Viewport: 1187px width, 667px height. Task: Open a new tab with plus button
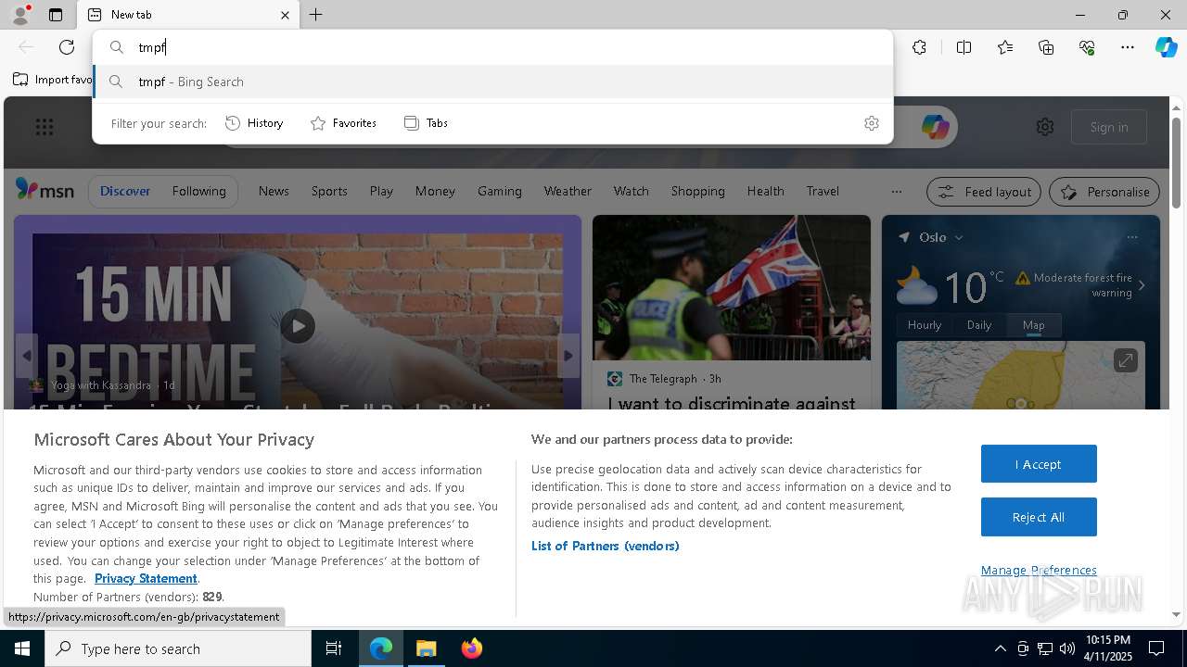click(x=316, y=15)
